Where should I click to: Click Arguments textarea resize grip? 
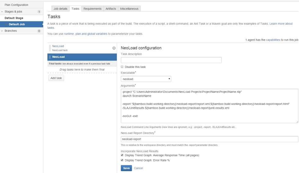(297, 122)
